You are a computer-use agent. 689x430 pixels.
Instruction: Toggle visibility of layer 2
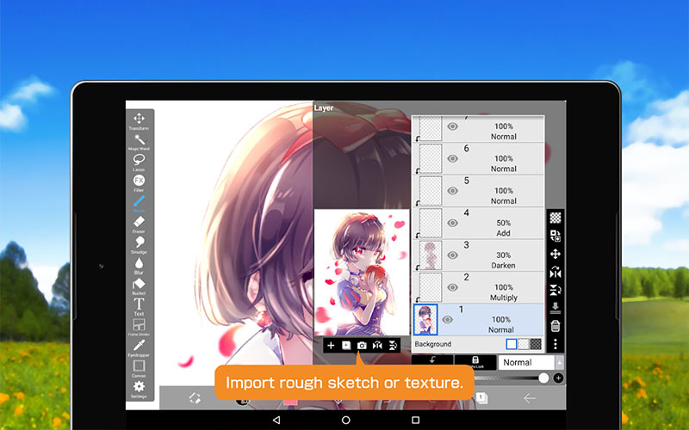(453, 287)
